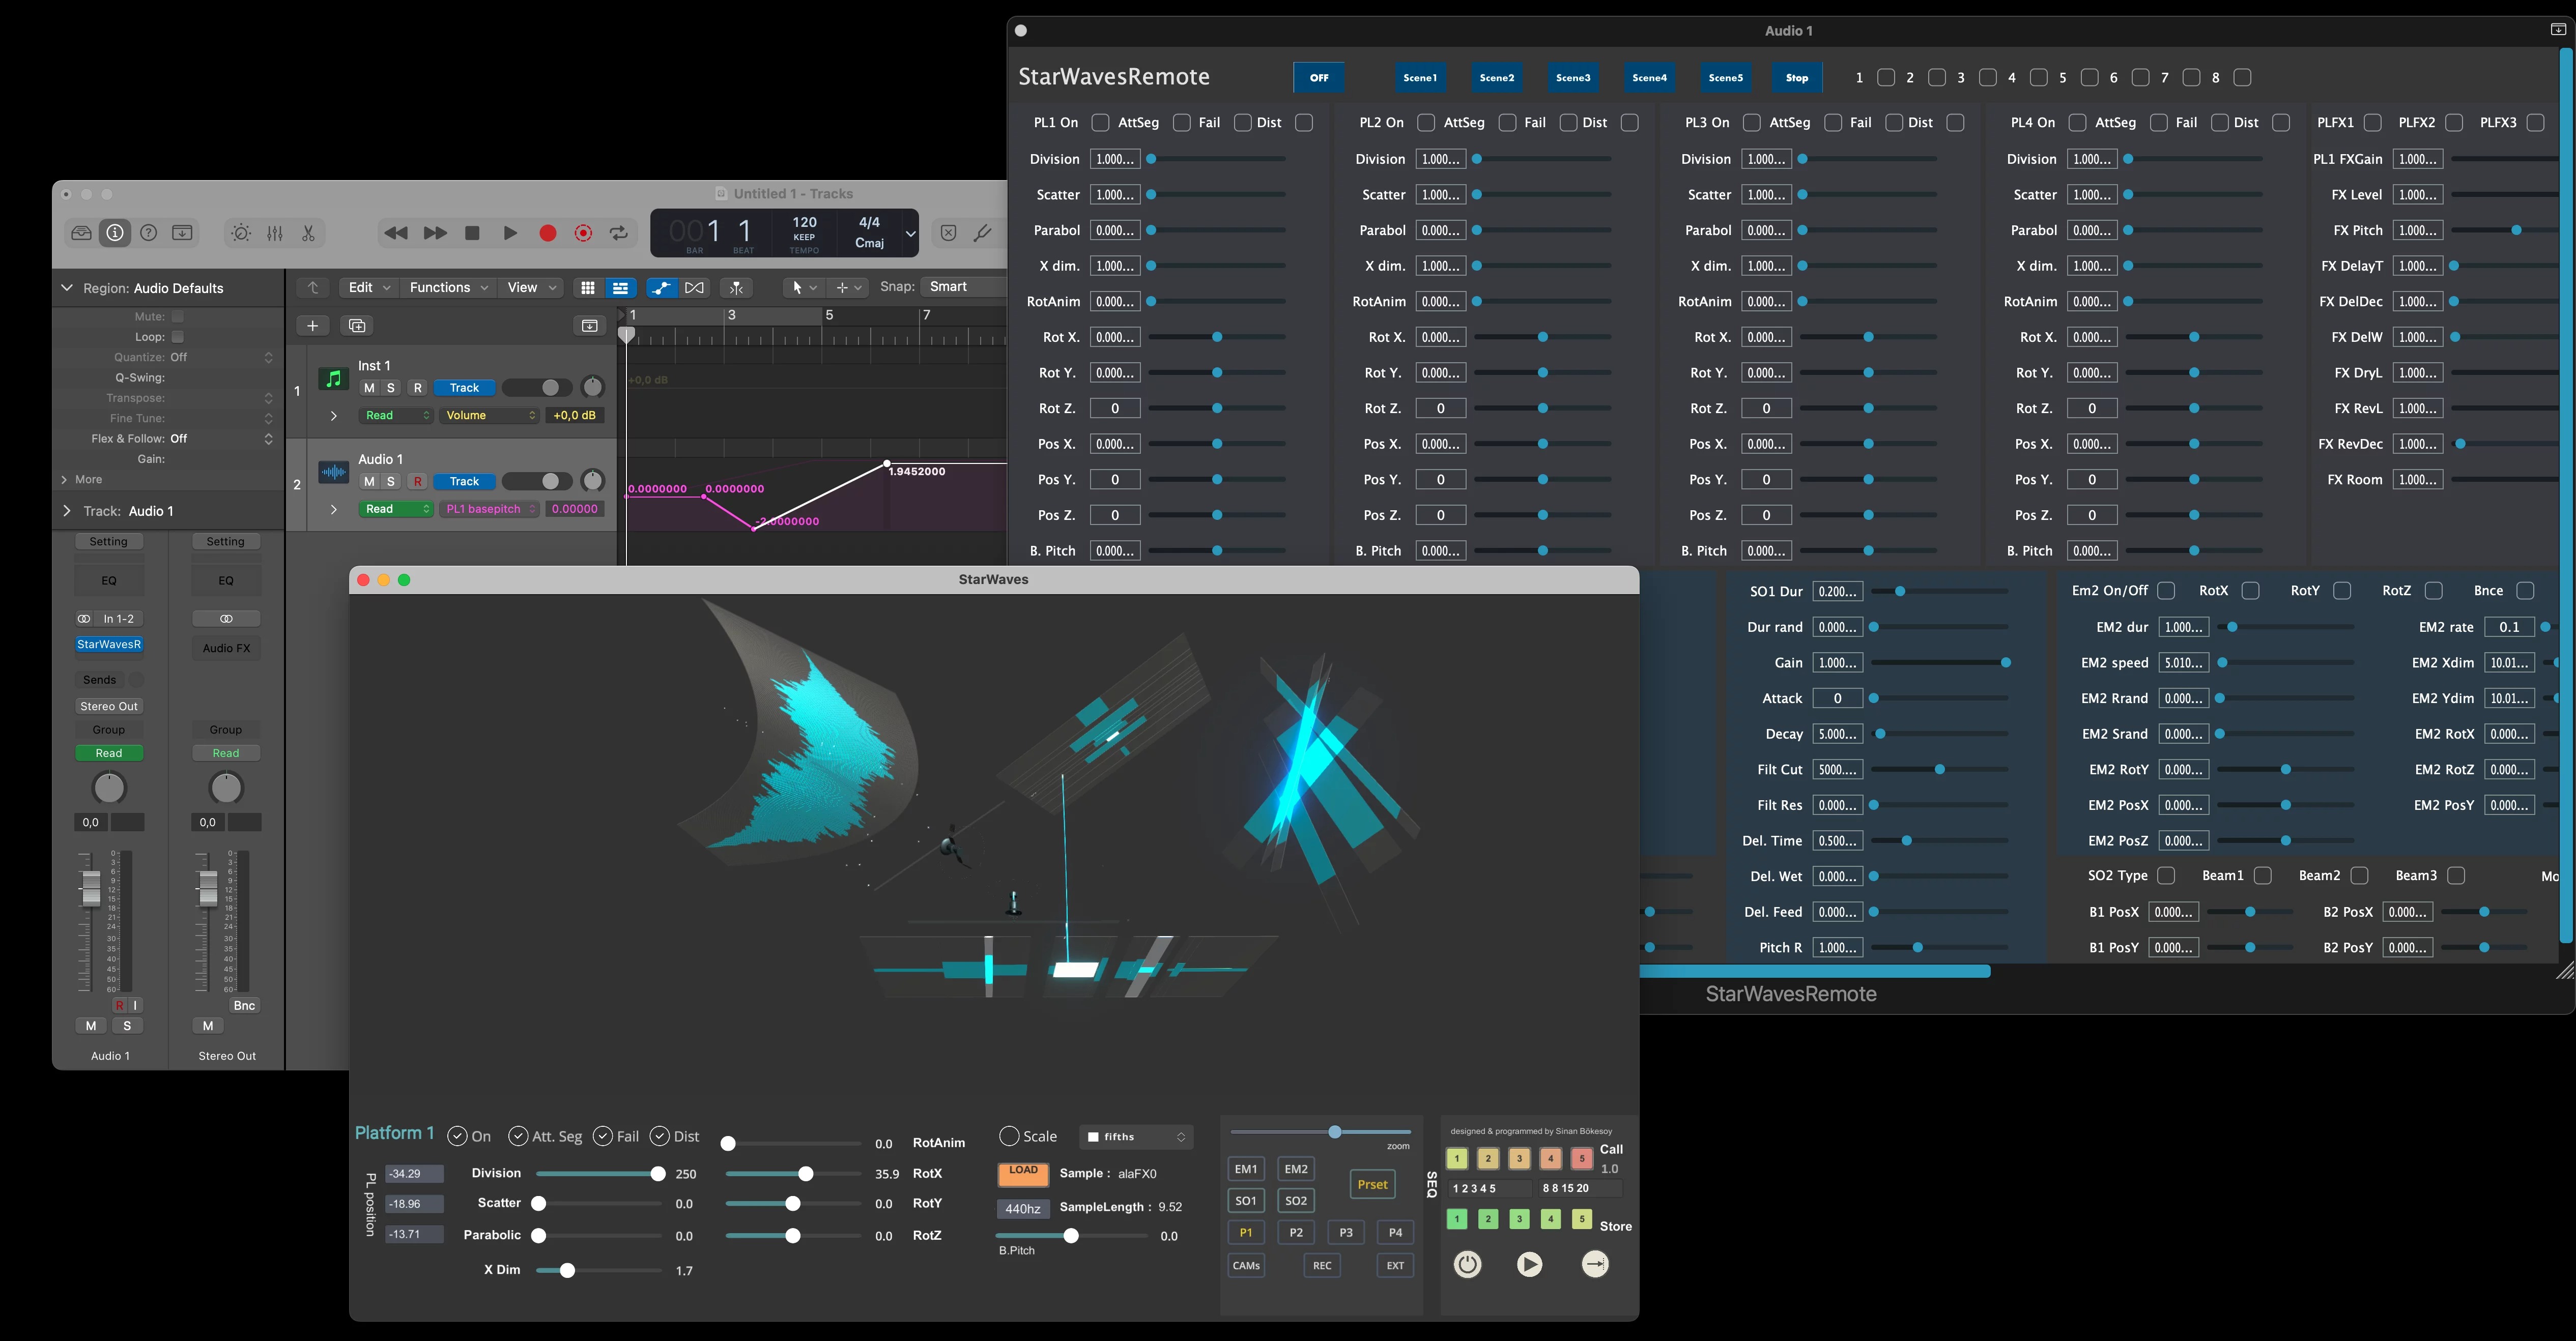The image size is (2576, 1341).
Task: Open Volume automation parameter dropdown on Inst 1
Action: (491, 415)
